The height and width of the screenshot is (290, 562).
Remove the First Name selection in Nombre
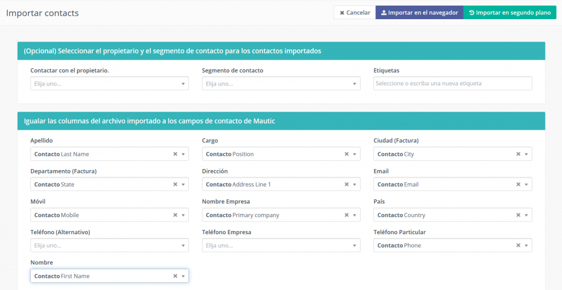175,276
